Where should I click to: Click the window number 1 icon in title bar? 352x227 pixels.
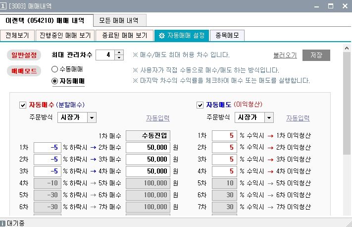(x=3, y=6)
